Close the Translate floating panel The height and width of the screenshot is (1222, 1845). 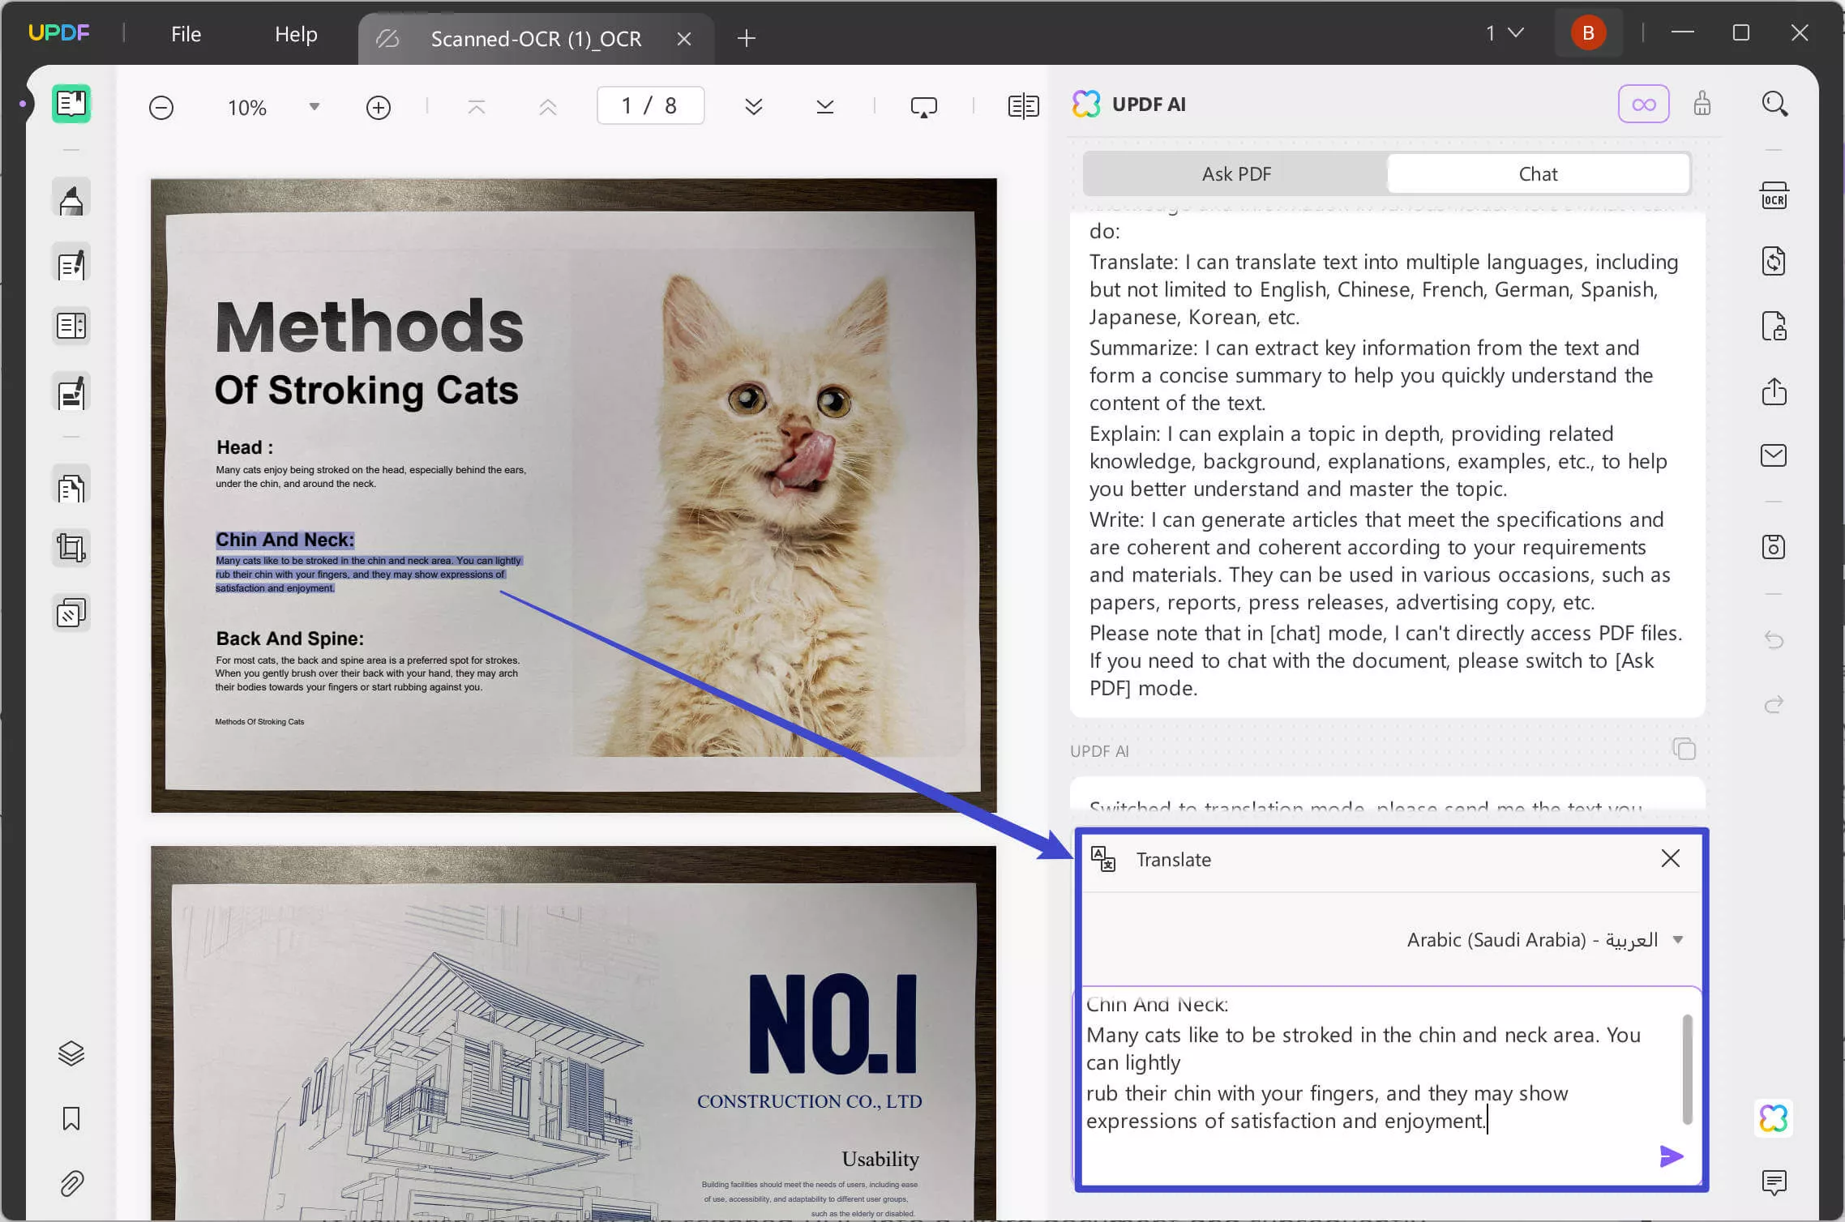click(x=1671, y=858)
